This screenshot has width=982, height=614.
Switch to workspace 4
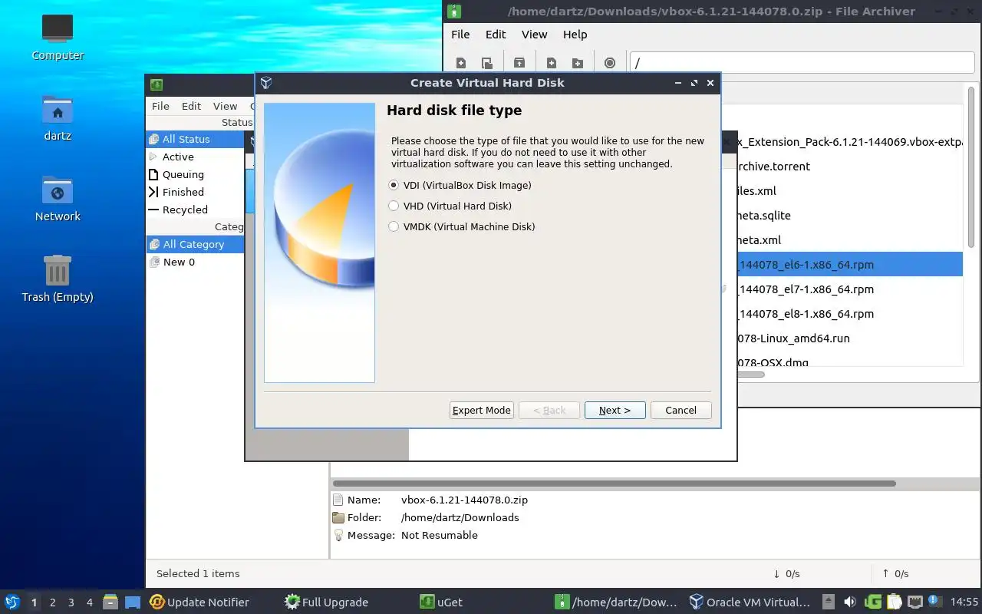89,602
